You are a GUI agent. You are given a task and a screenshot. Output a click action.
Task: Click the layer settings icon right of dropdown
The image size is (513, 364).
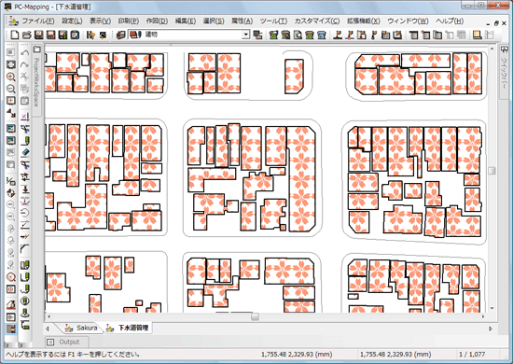pyautogui.click(x=257, y=35)
